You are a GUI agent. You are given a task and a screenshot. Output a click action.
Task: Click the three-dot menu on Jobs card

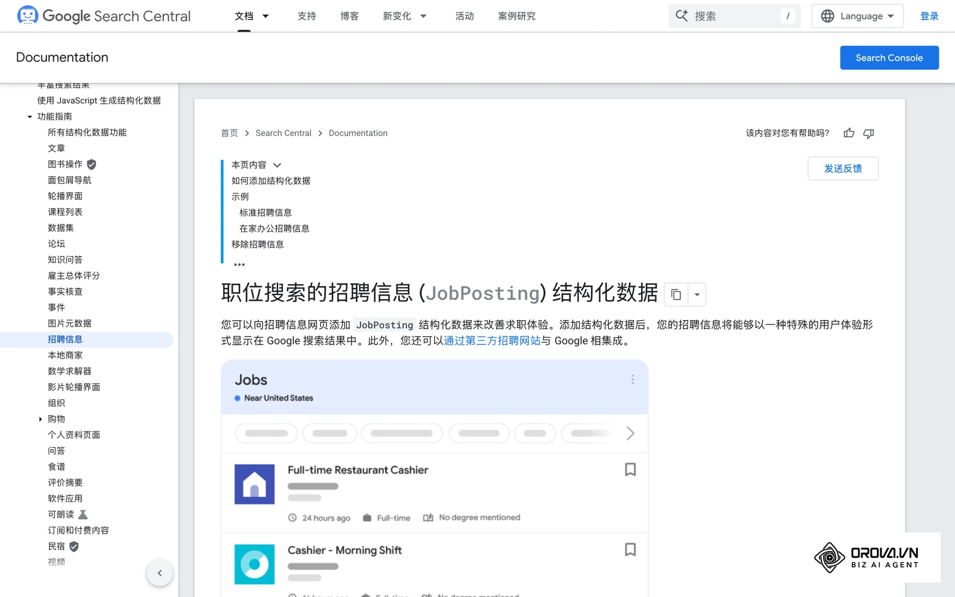[x=633, y=380]
